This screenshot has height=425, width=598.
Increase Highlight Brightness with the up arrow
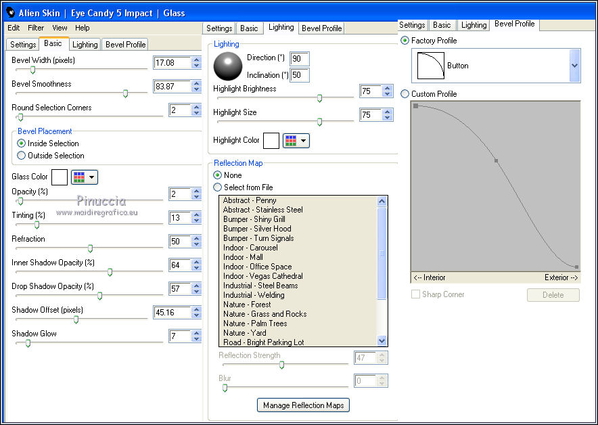pyautogui.click(x=387, y=89)
